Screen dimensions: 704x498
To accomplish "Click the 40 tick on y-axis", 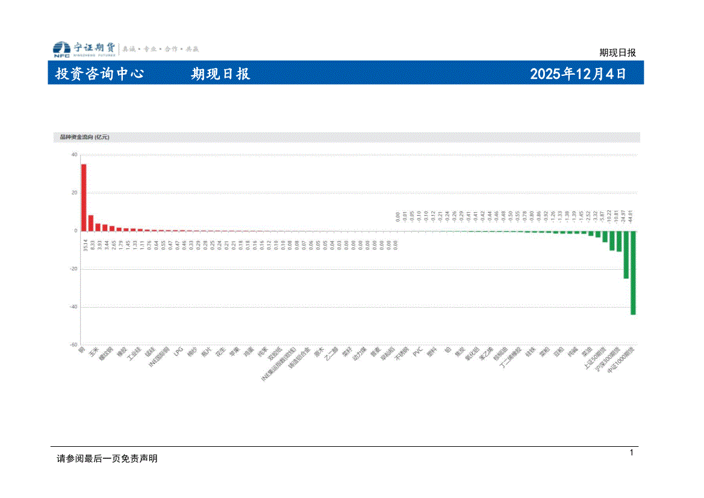I will click(74, 155).
